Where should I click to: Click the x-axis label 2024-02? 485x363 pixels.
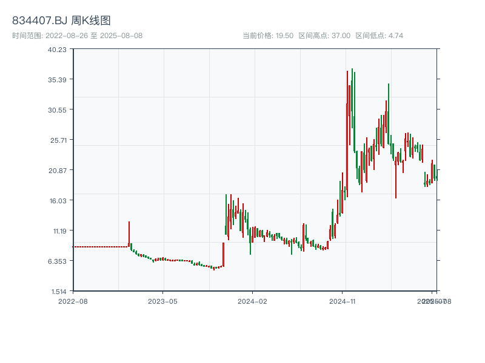coord(252,301)
